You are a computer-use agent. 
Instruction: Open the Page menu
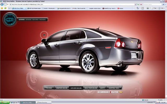[x=154, y=8]
